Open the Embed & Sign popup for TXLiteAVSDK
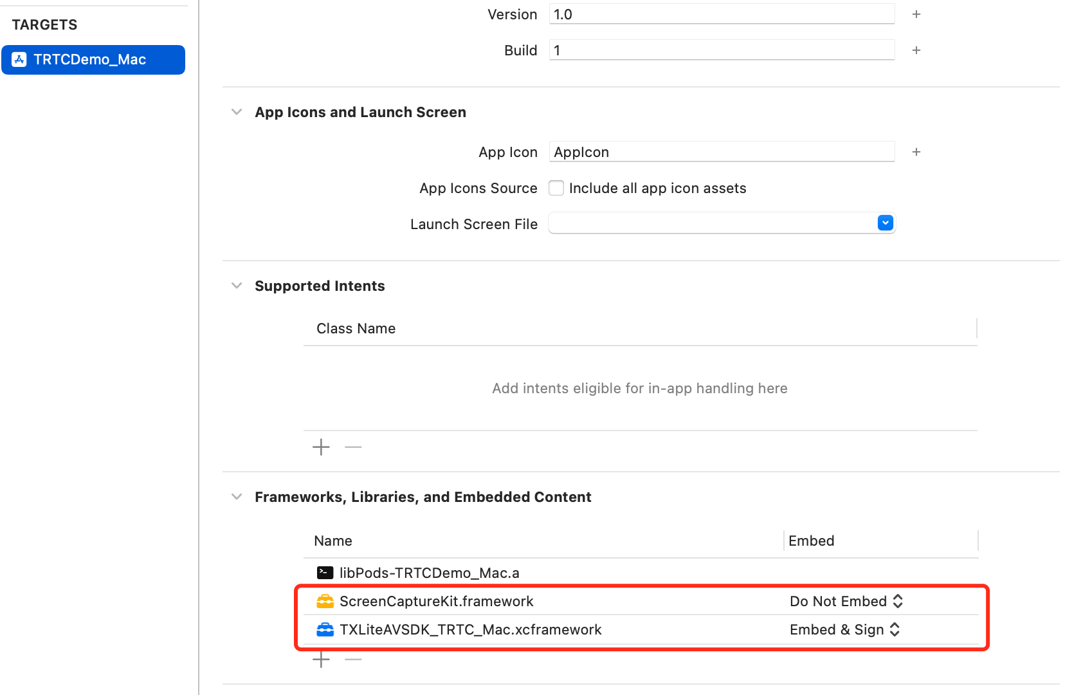Viewport: 1074px width, 695px height. [844, 630]
